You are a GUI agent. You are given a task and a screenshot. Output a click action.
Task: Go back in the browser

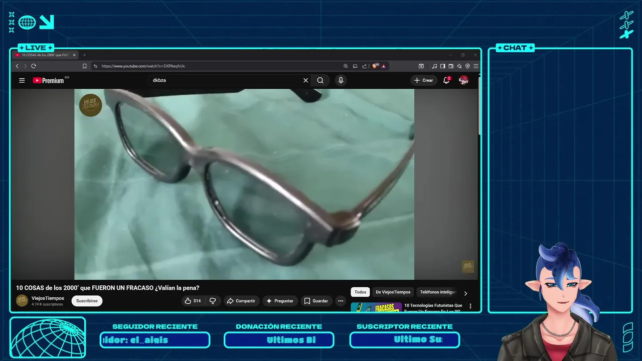[17, 66]
